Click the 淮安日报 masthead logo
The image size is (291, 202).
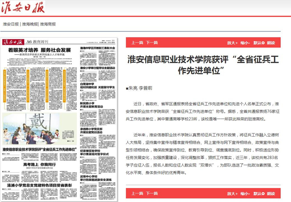pyautogui.click(x=23, y=7)
